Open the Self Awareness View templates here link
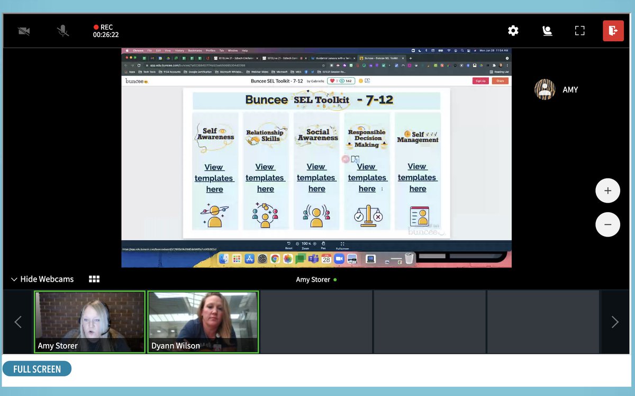The width and height of the screenshot is (635, 396). click(214, 177)
